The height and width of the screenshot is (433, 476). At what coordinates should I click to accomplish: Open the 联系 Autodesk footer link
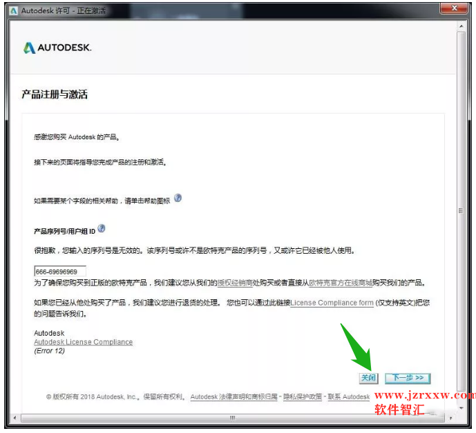[x=348, y=396]
